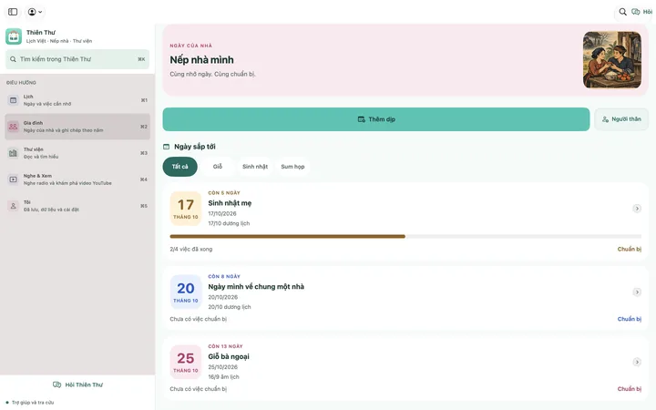Click the Tôi person icon in sidebar
The width and height of the screenshot is (656, 410).
click(x=14, y=206)
